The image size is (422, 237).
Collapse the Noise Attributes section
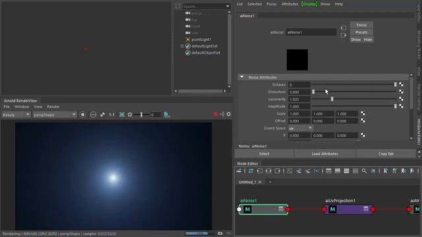[242, 77]
